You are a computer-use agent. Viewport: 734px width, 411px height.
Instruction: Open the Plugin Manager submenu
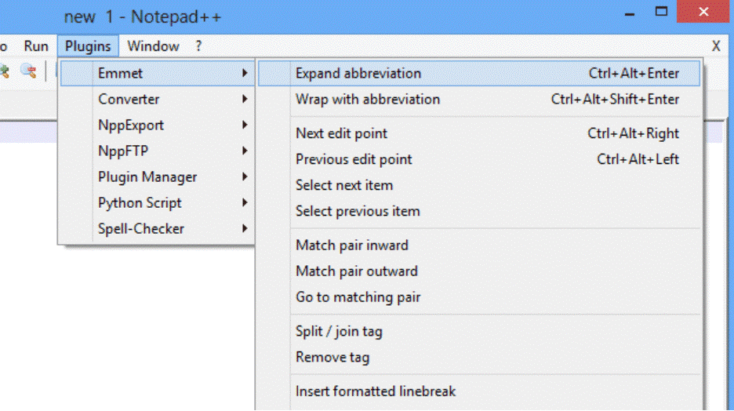pyautogui.click(x=158, y=177)
